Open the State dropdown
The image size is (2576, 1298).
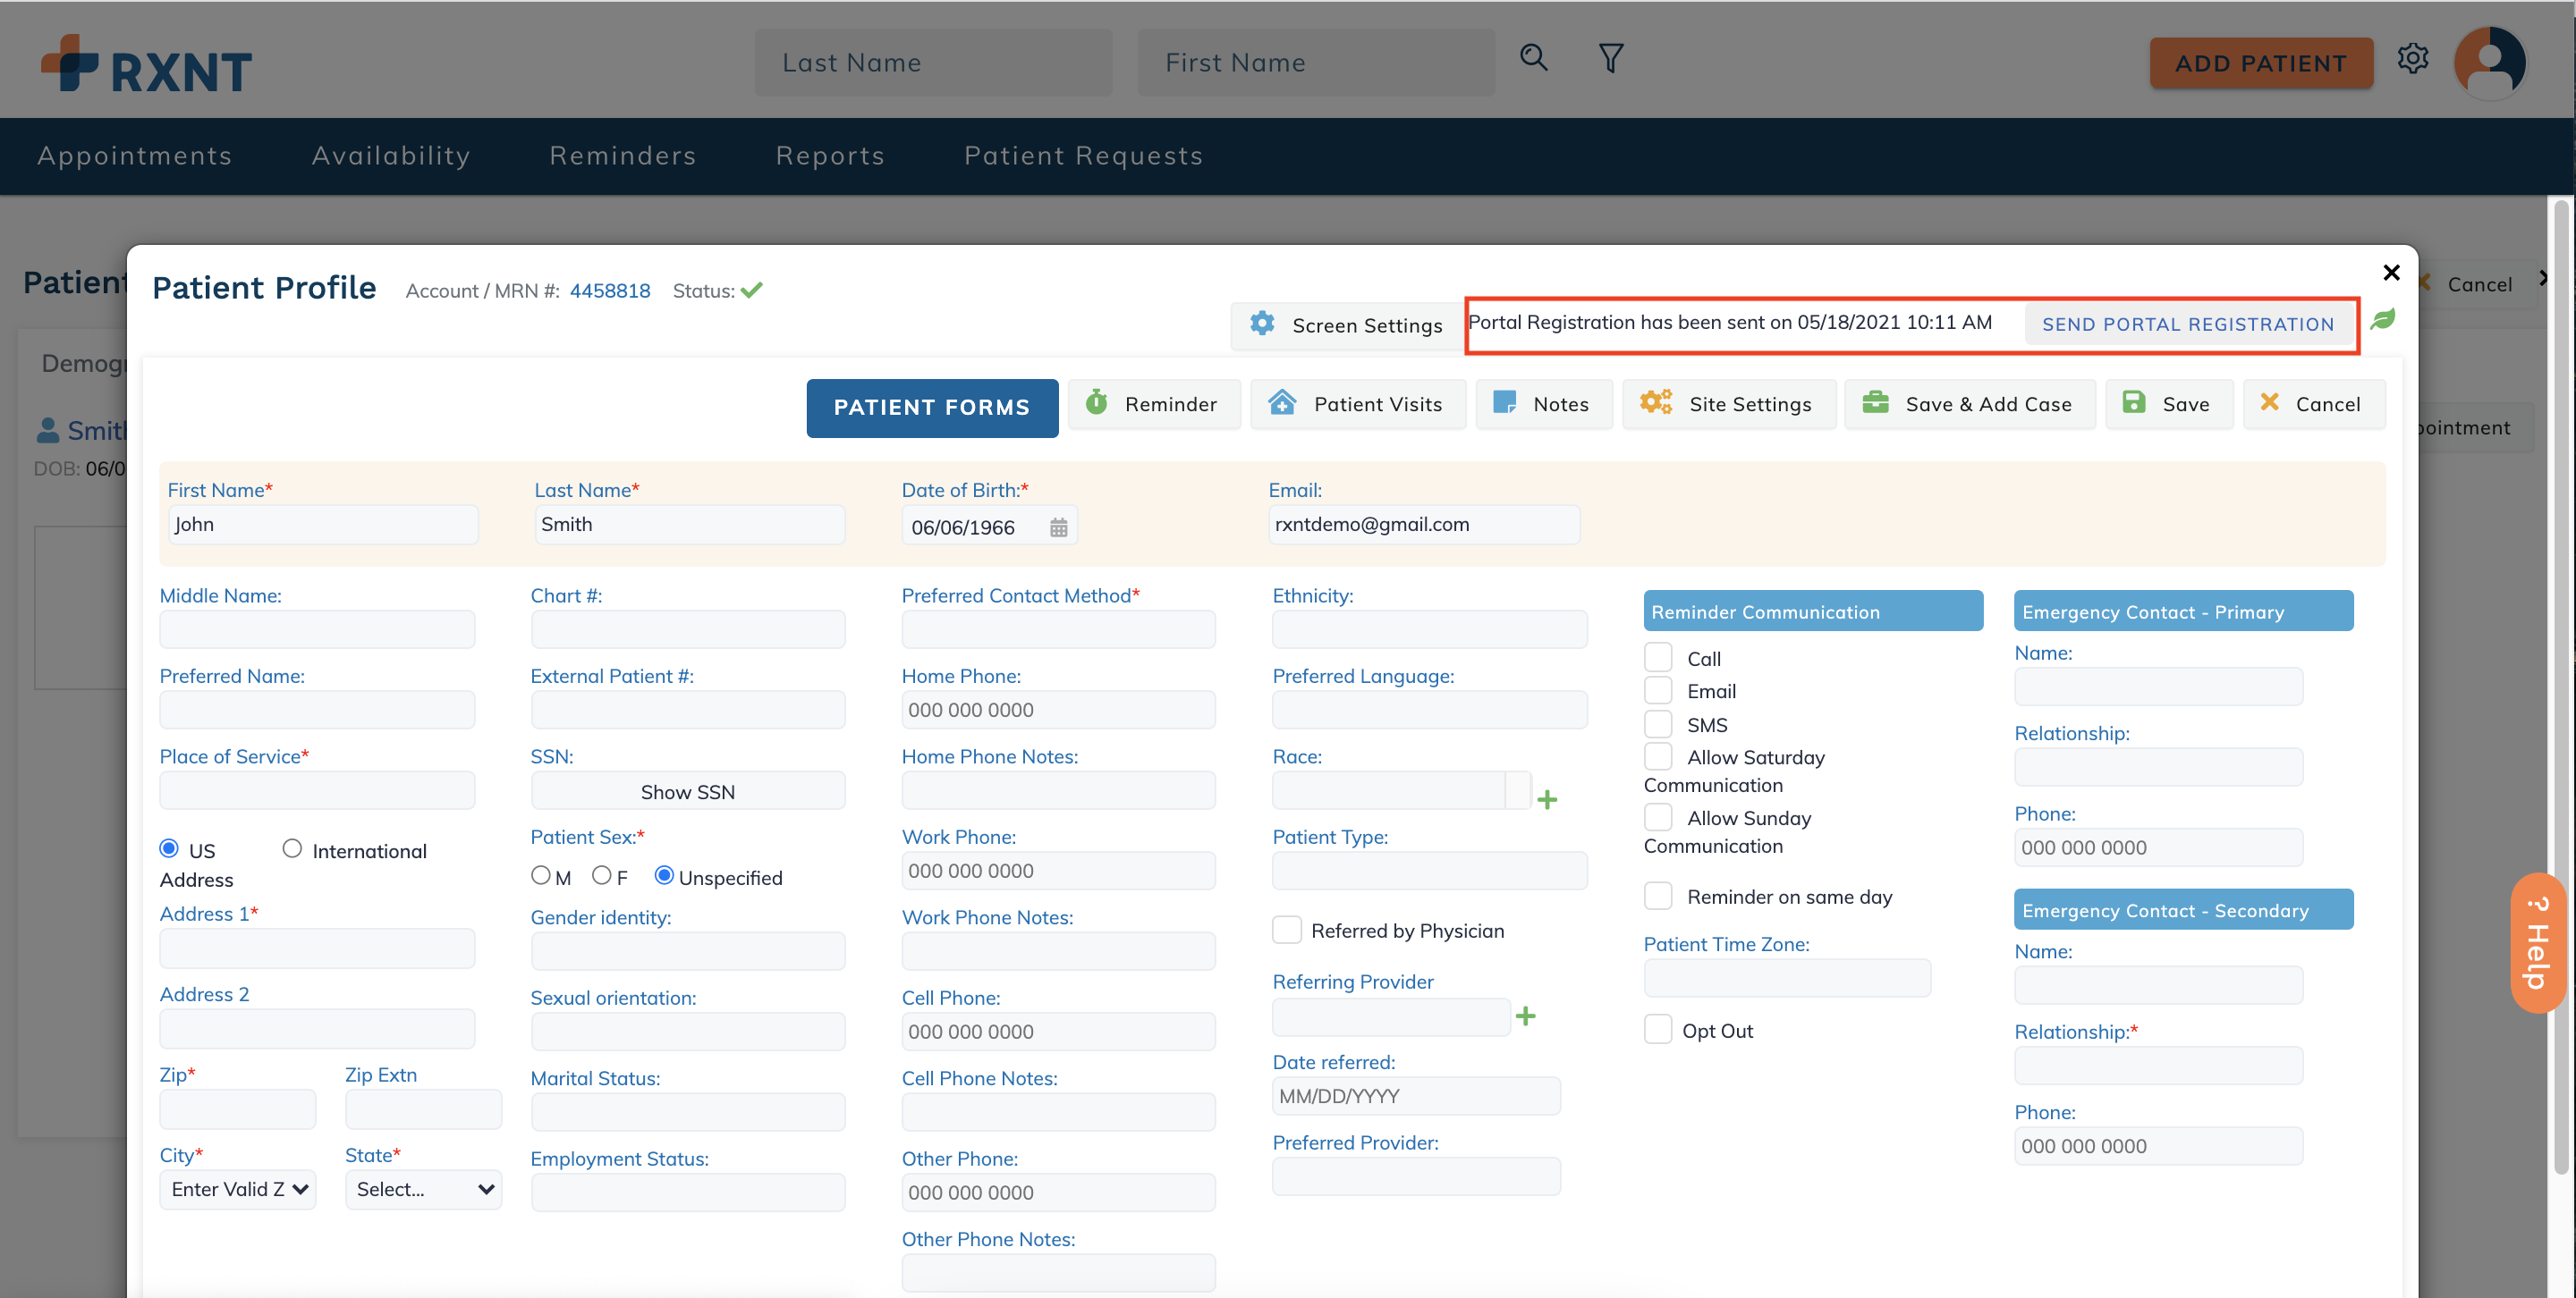423,1189
